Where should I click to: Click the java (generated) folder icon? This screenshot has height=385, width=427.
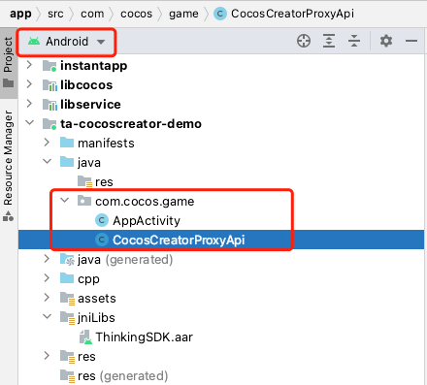[67, 259]
